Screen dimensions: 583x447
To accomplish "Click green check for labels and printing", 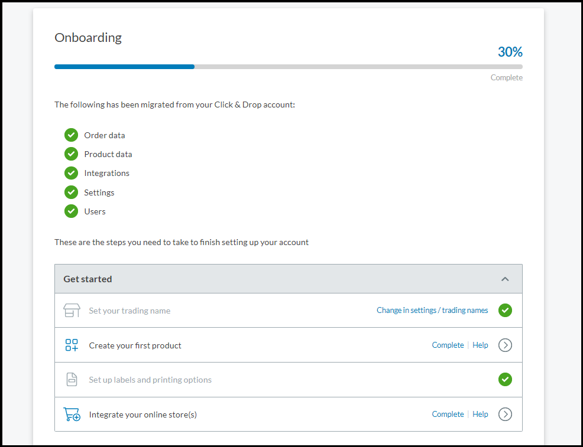I will (505, 380).
